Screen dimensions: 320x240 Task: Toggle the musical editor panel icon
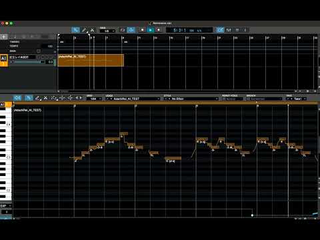[x=220, y=30]
